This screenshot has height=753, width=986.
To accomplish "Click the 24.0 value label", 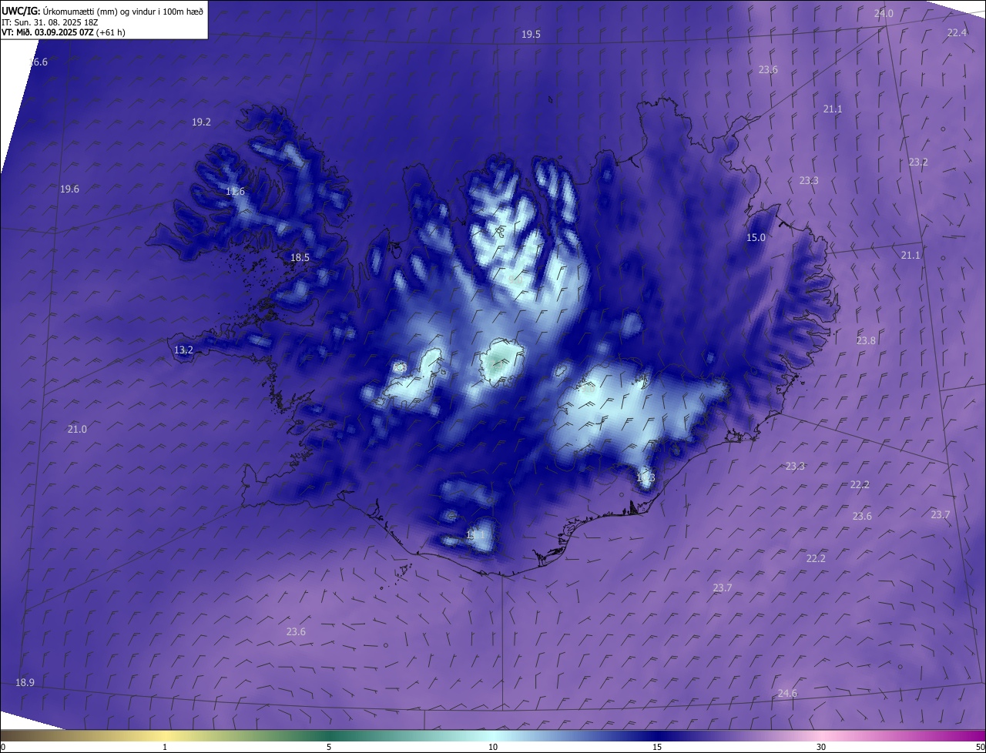I will pos(884,14).
